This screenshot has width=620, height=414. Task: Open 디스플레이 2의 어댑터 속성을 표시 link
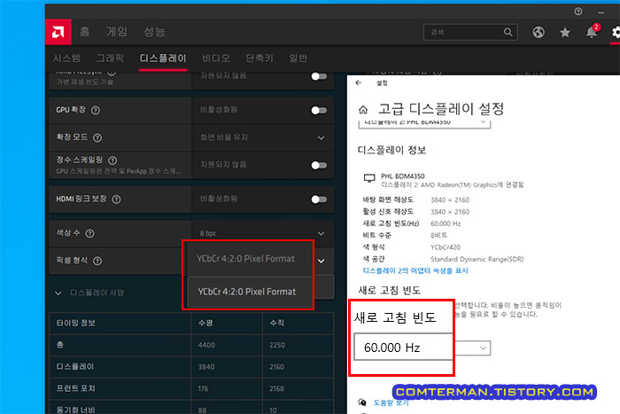[x=415, y=270]
